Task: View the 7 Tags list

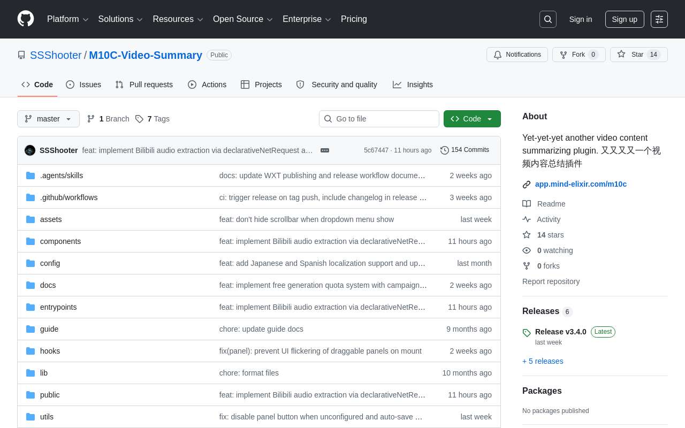Action: click(153, 119)
